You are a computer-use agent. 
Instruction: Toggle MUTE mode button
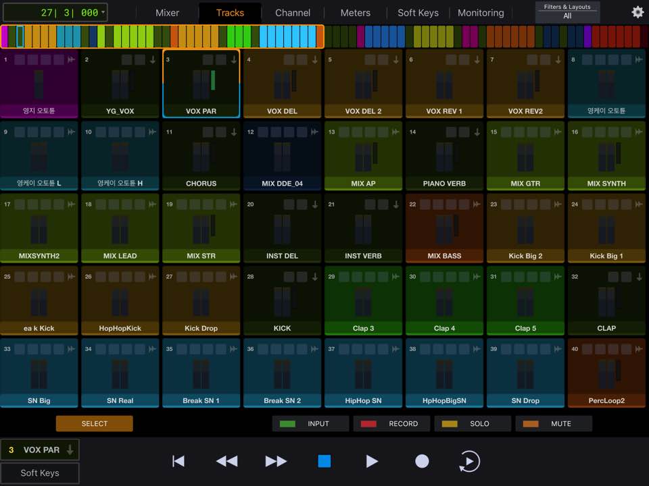point(554,424)
